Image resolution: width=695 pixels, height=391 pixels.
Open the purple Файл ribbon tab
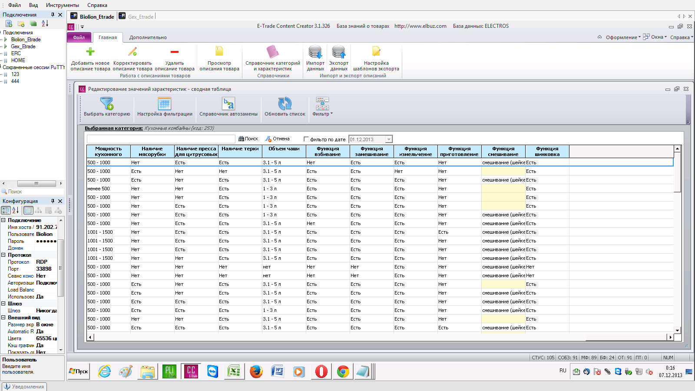(79, 37)
